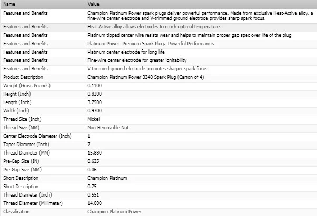
Task: Click the Height (Inch) value 0.8300
Action: pos(95,94)
